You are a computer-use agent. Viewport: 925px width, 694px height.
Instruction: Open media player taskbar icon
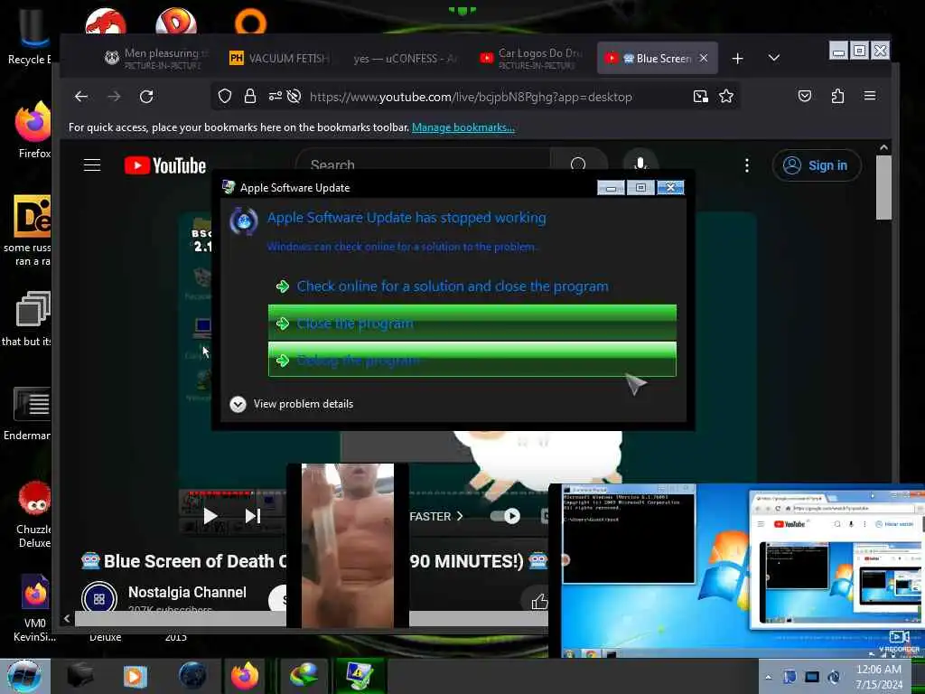(135, 676)
